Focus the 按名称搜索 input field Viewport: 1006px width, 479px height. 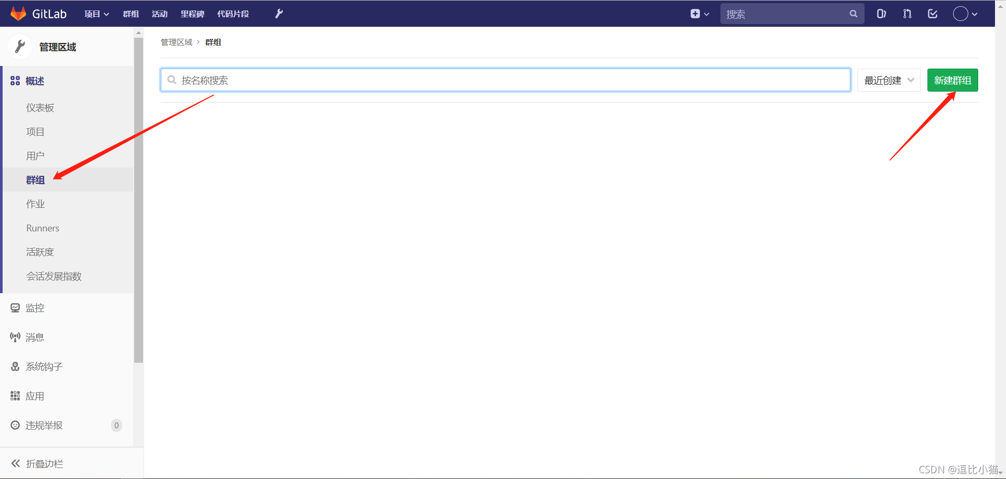point(505,80)
